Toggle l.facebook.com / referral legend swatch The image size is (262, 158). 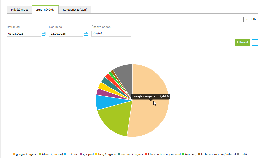(x=146, y=154)
